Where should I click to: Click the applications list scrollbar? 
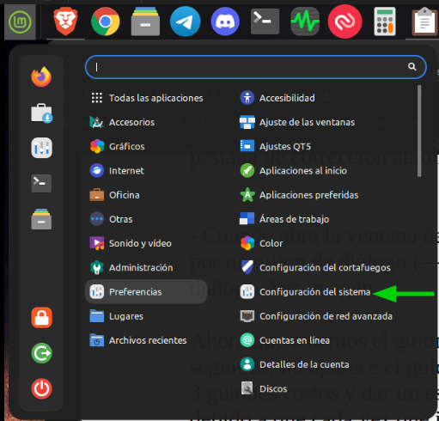pos(419,131)
